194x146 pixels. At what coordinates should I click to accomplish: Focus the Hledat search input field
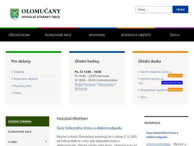(153, 10)
